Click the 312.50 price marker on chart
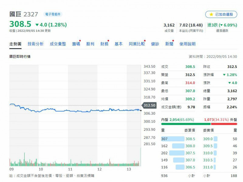The width and height of the screenshot is (243, 182). point(149,105)
